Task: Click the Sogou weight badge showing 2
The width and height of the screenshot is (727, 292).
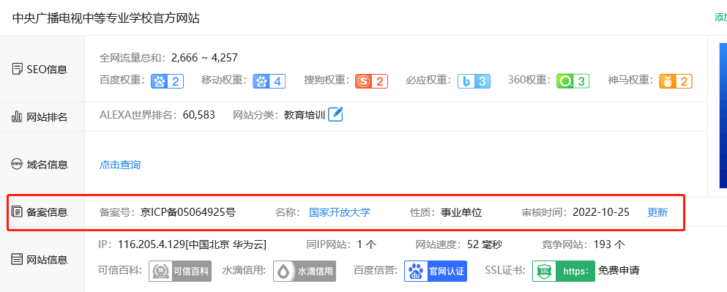Action: (x=371, y=81)
